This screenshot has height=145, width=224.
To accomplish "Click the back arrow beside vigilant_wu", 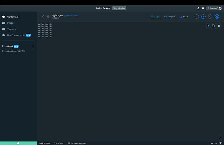I will [43, 17].
